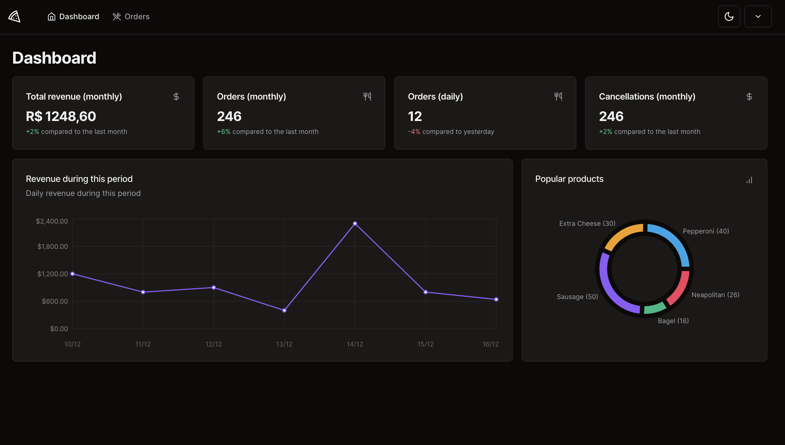Click the large 'Dashboard' page heading
This screenshot has height=445, width=785.
coord(54,58)
